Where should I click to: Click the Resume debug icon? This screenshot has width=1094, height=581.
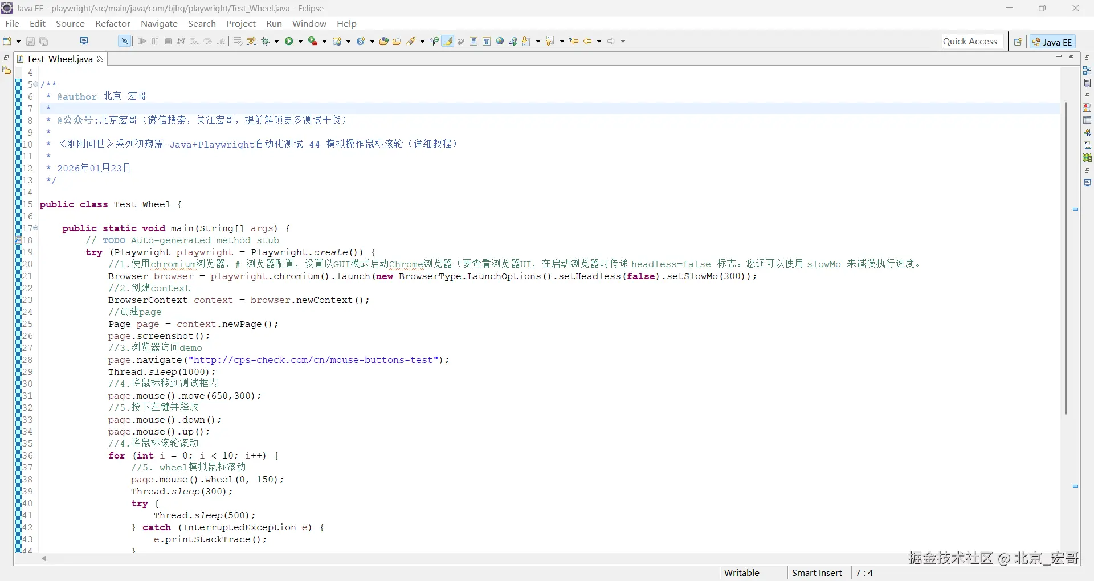pos(142,41)
